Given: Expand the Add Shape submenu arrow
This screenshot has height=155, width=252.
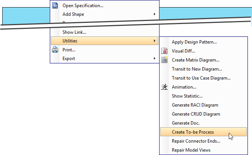Looking at the screenshot, I should click(x=155, y=14).
